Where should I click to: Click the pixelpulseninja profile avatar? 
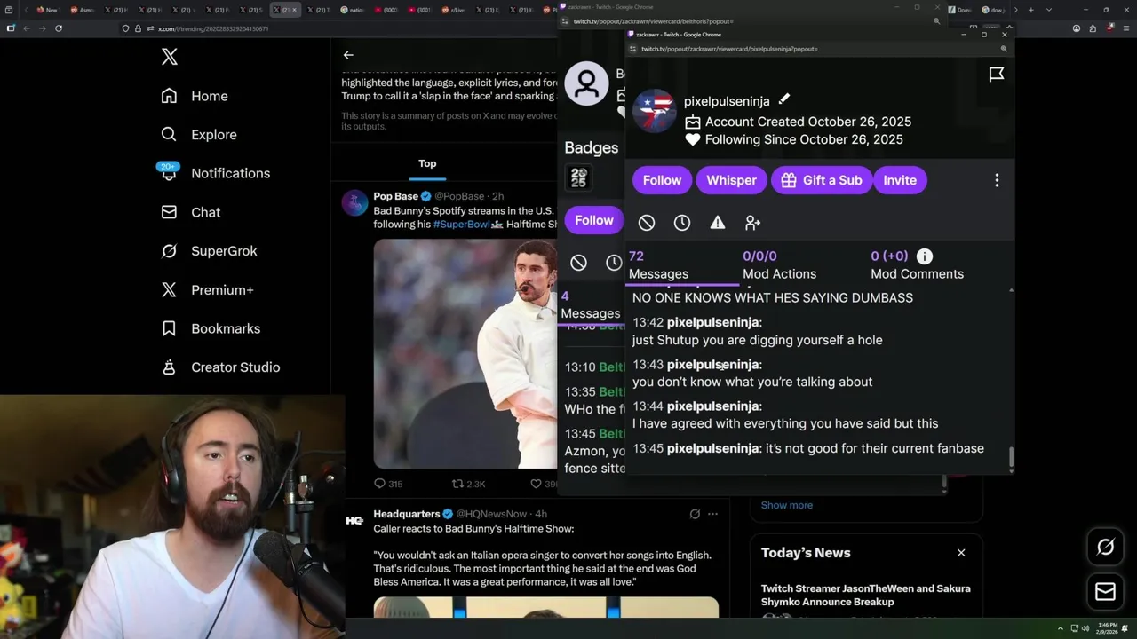pyautogui.click(x=655, y=111)
